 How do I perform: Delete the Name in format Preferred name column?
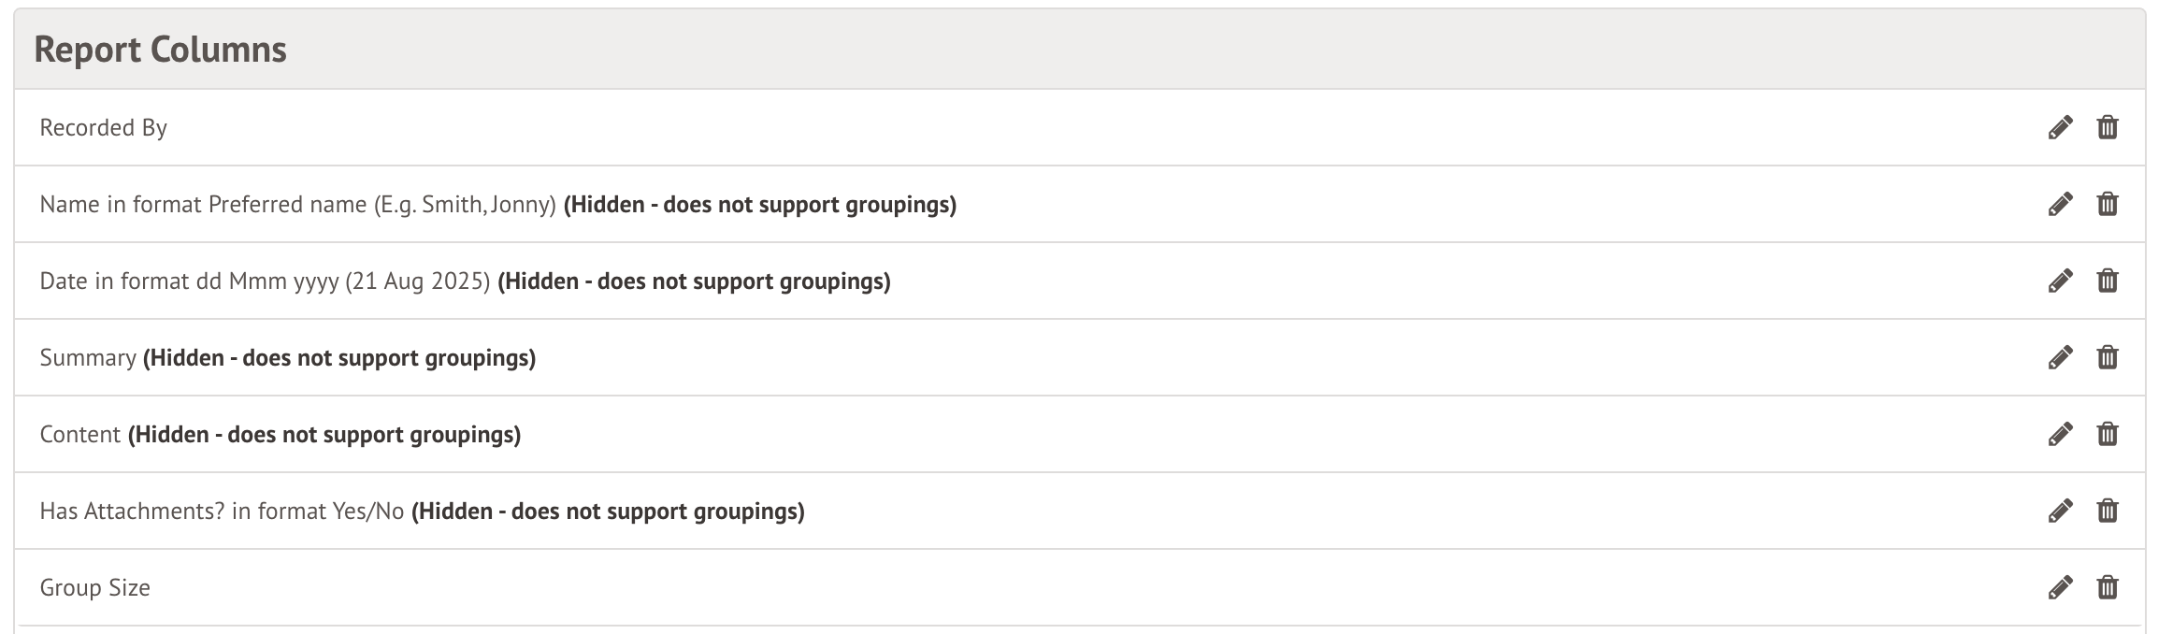[x=2108, y=204]
